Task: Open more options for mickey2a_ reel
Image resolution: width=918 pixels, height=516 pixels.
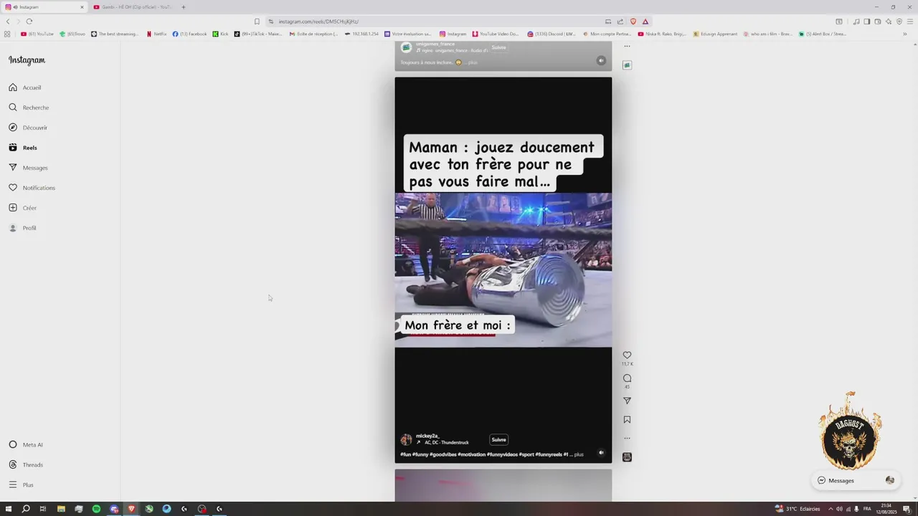Action: [x=627, y=438]
